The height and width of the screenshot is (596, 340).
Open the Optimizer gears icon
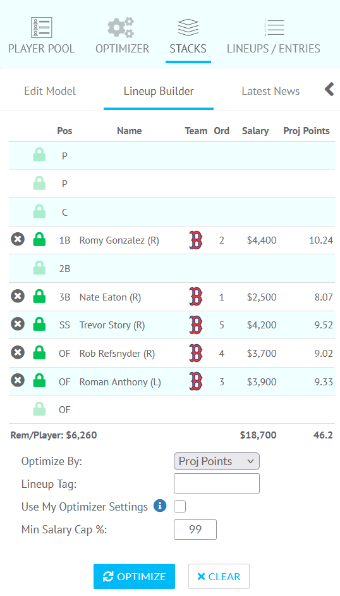pyautogui.click(x=121, y=27)
